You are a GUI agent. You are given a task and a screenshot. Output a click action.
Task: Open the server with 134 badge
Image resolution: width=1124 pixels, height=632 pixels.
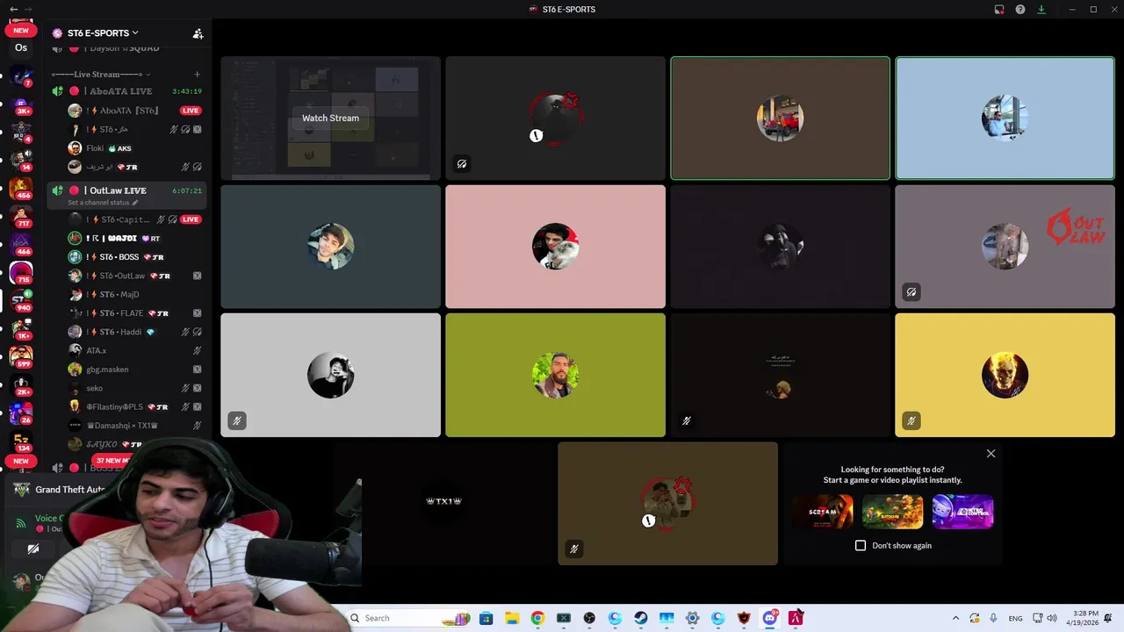click(21, 442)
